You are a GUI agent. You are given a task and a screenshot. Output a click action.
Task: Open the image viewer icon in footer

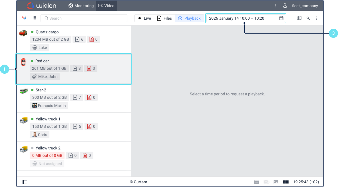click(276, 182)
